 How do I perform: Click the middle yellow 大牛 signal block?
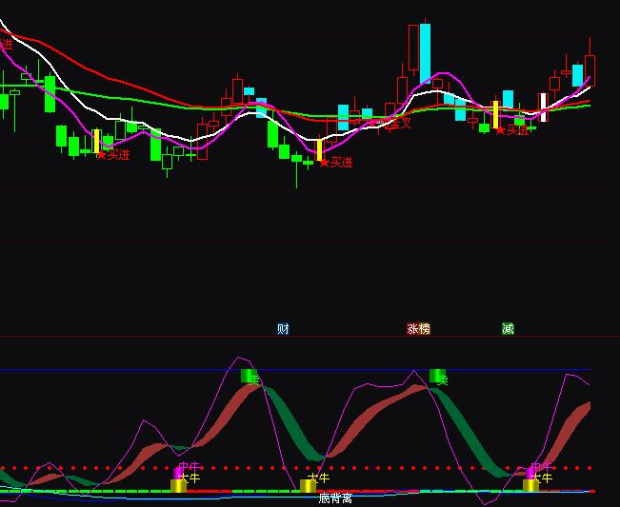pyautogui.click(x=308, y=485)
